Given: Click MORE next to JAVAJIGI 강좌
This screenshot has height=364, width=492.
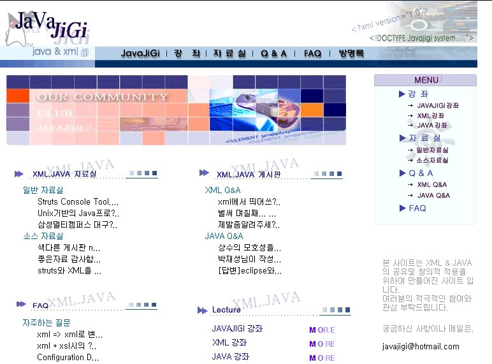Looking at the screenshot, I should tap(322, 330).
